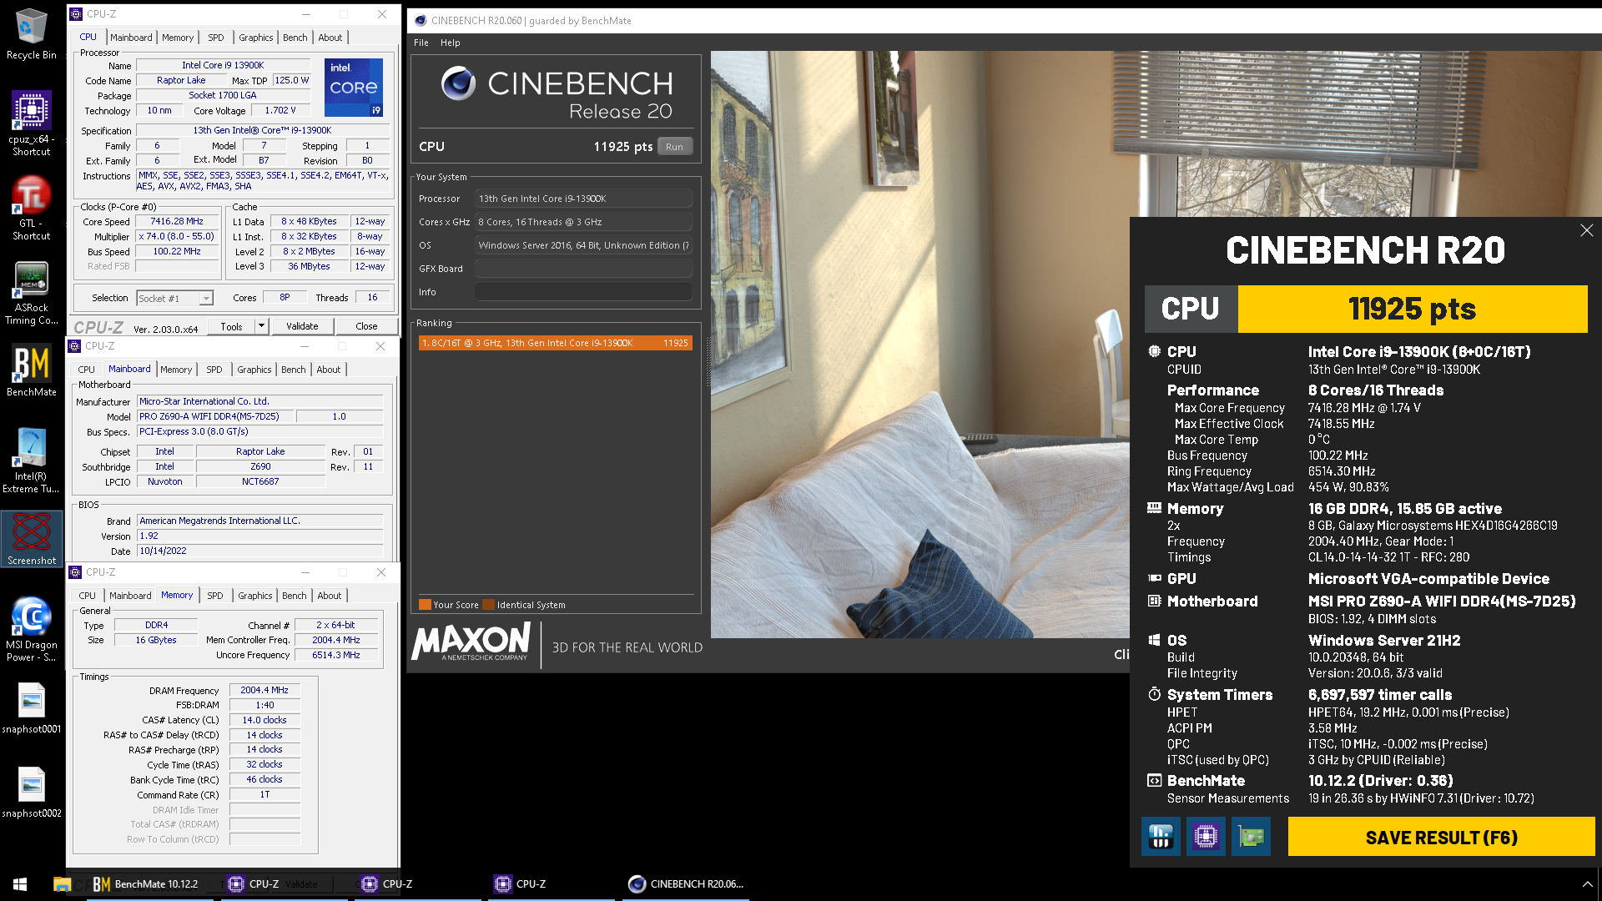Click the Tools button in CPU-Z
Viewport: 1602px width, 901px height.
(x=232, y=326)
